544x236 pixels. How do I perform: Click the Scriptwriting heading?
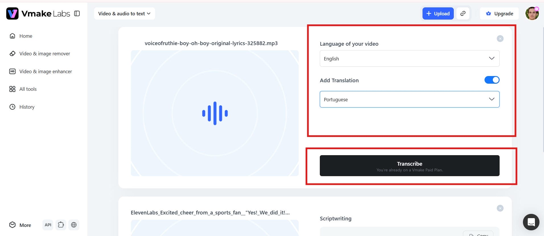tap(335, 219)
